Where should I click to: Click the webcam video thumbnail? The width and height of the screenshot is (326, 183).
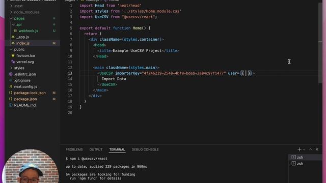(31, 166)
